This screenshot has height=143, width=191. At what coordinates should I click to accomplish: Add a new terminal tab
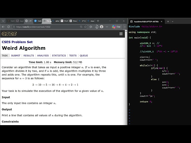coord(168,22)
